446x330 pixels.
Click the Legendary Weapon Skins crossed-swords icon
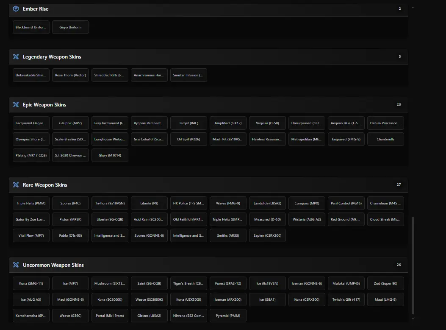pyautogui.click(x=16, y=57)
